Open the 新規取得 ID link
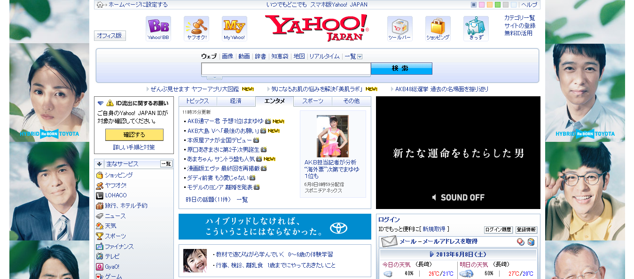This screenshot has height=279, width=634. click(x=434, y=229)
